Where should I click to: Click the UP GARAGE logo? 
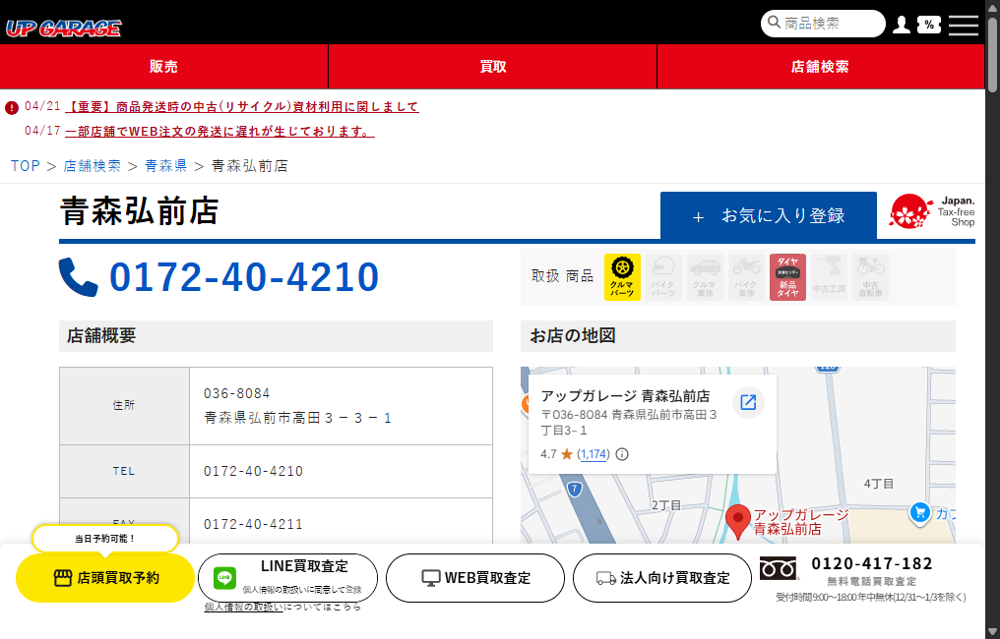pyautogui.click(x=64, y=29)
